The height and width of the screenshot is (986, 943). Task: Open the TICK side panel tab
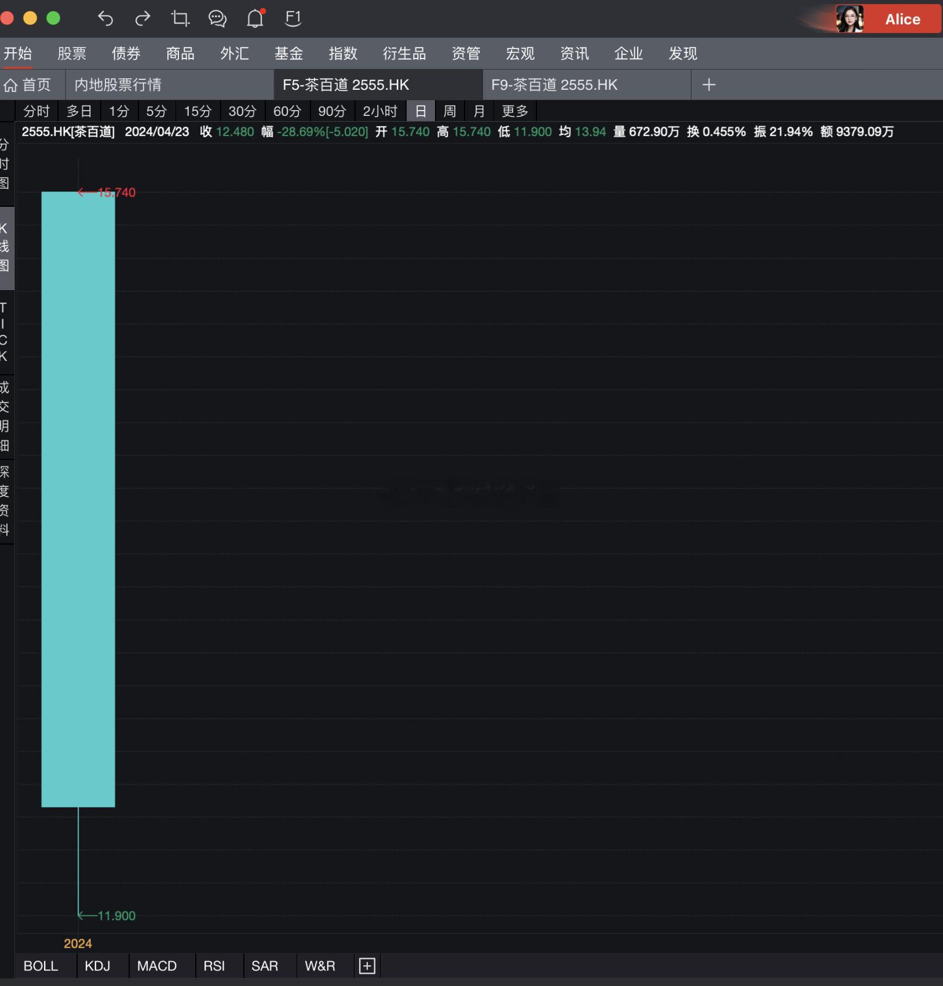(x=6, y=332)
